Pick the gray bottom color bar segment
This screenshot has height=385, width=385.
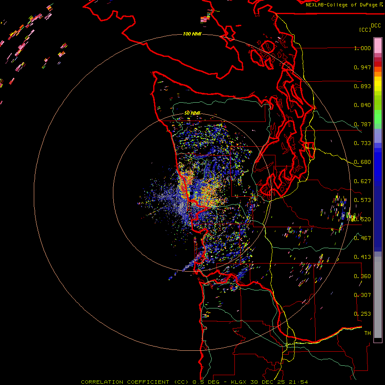378,297
